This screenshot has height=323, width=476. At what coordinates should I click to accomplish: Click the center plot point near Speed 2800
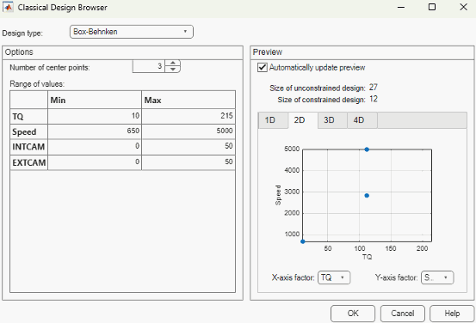pos(367,196)
